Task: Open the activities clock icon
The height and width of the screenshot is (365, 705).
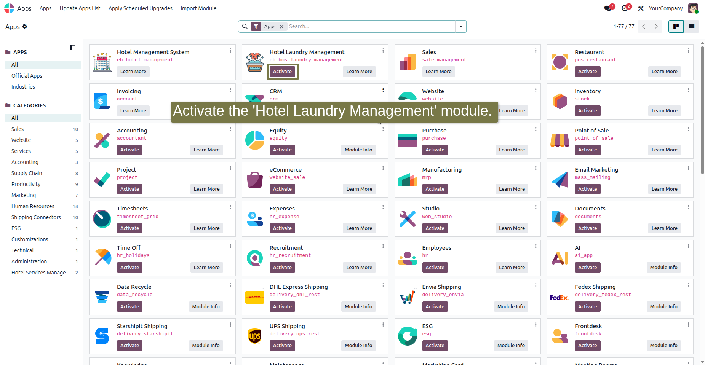Action: [x=625, y=8]
